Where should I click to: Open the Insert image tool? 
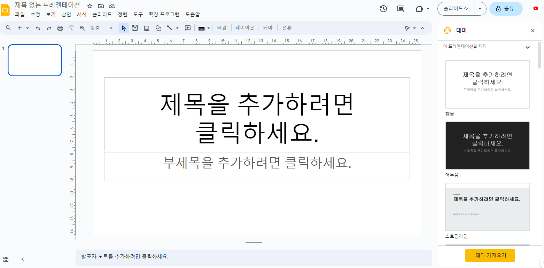tap(146, 28)
